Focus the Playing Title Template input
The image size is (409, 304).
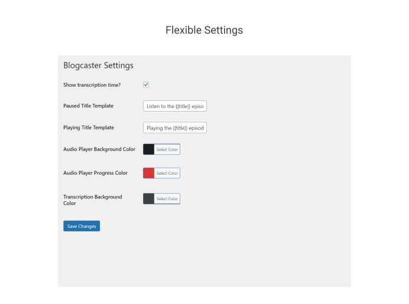pyautogui.click(x=175, y=128)
